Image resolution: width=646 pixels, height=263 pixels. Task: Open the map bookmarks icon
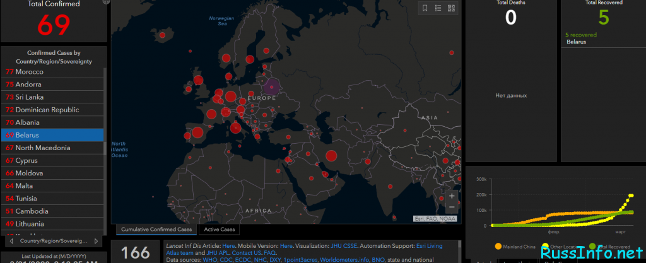pos(425,8)
